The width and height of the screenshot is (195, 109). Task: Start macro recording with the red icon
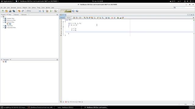(x=112, y=18)
